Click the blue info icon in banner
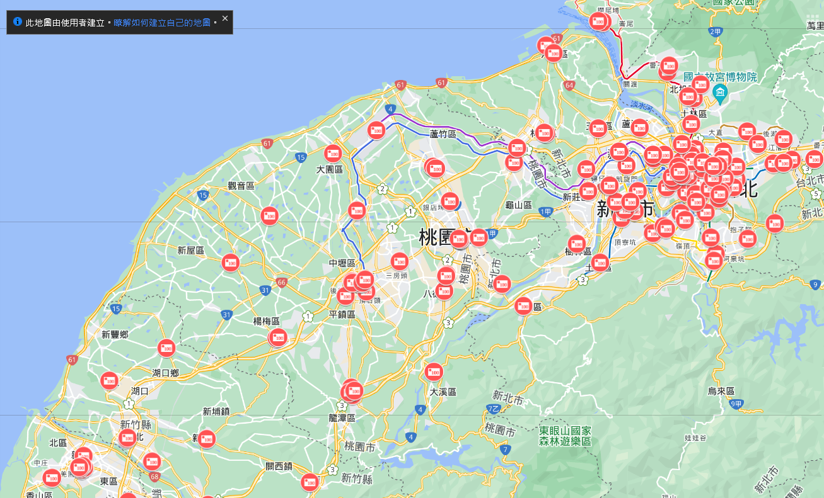 18,22
